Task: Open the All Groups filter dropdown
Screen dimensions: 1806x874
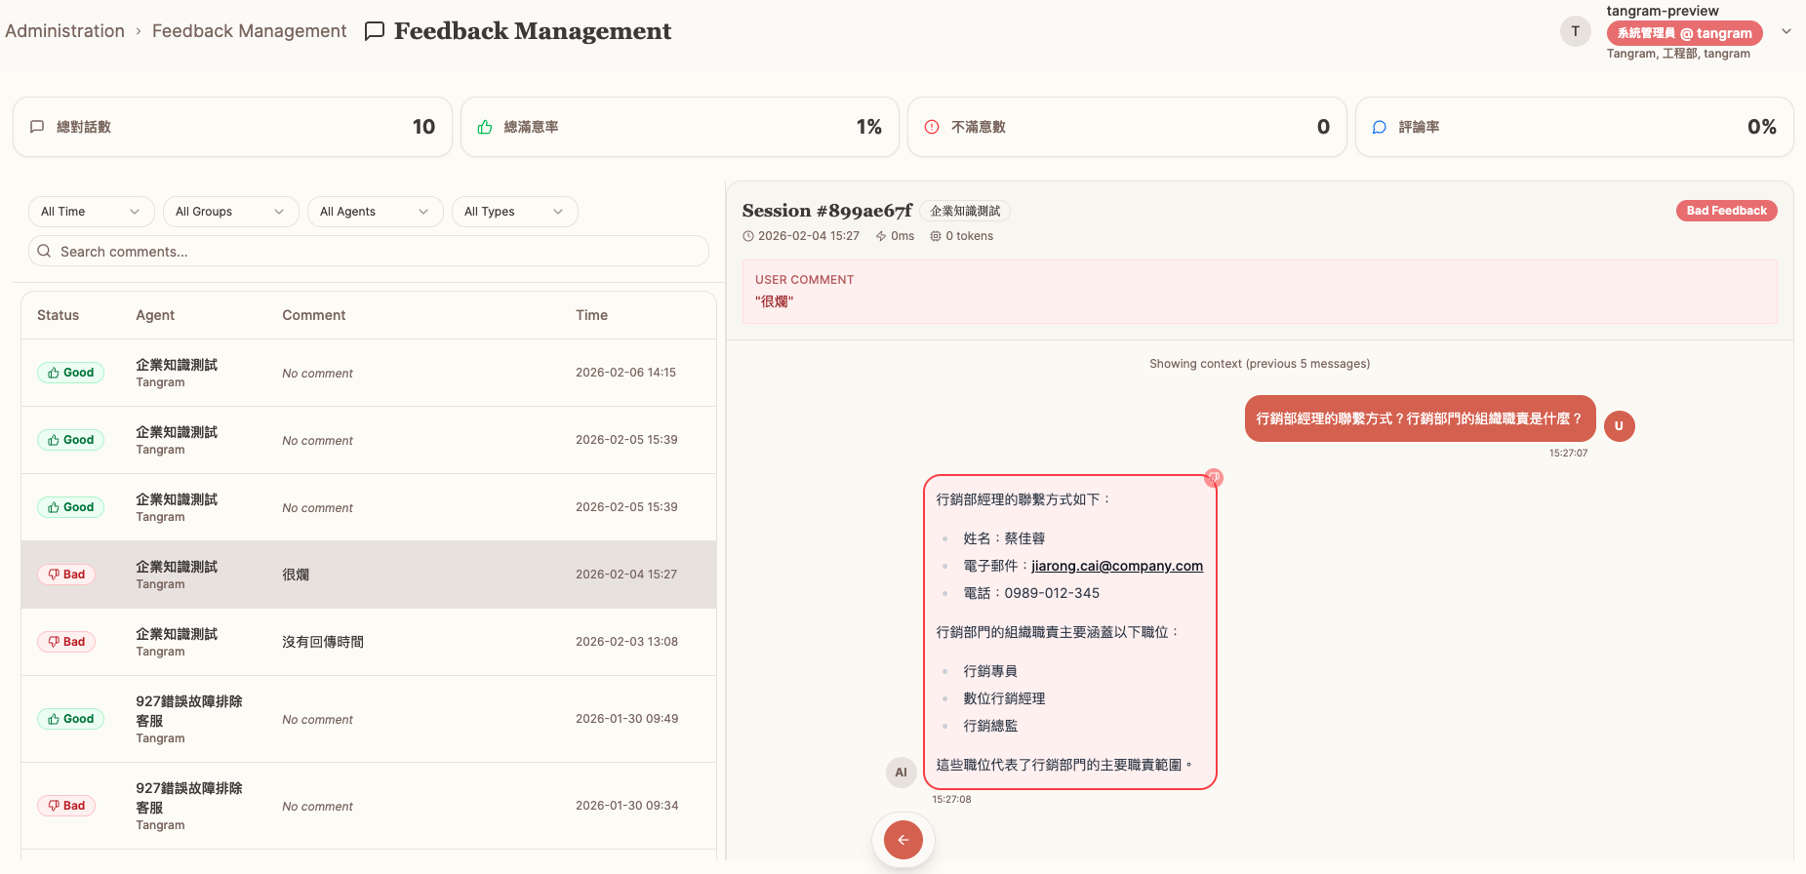Action: click(230, 212)
